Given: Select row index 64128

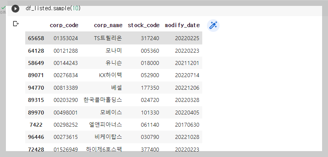Looking at the screenshot, I should click(36, 51).
